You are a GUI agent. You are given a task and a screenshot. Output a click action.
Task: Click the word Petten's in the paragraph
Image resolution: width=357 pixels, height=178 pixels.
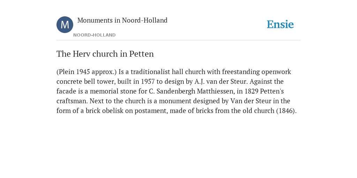coord(272,91)
